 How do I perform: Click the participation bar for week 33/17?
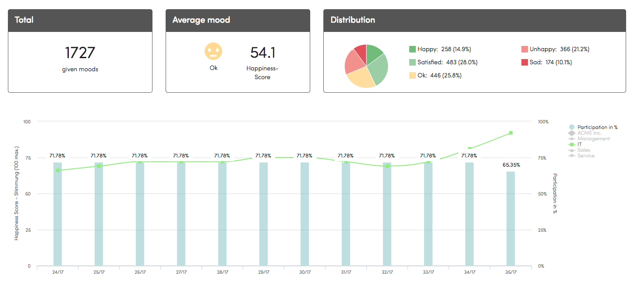[x=428, y=214]
